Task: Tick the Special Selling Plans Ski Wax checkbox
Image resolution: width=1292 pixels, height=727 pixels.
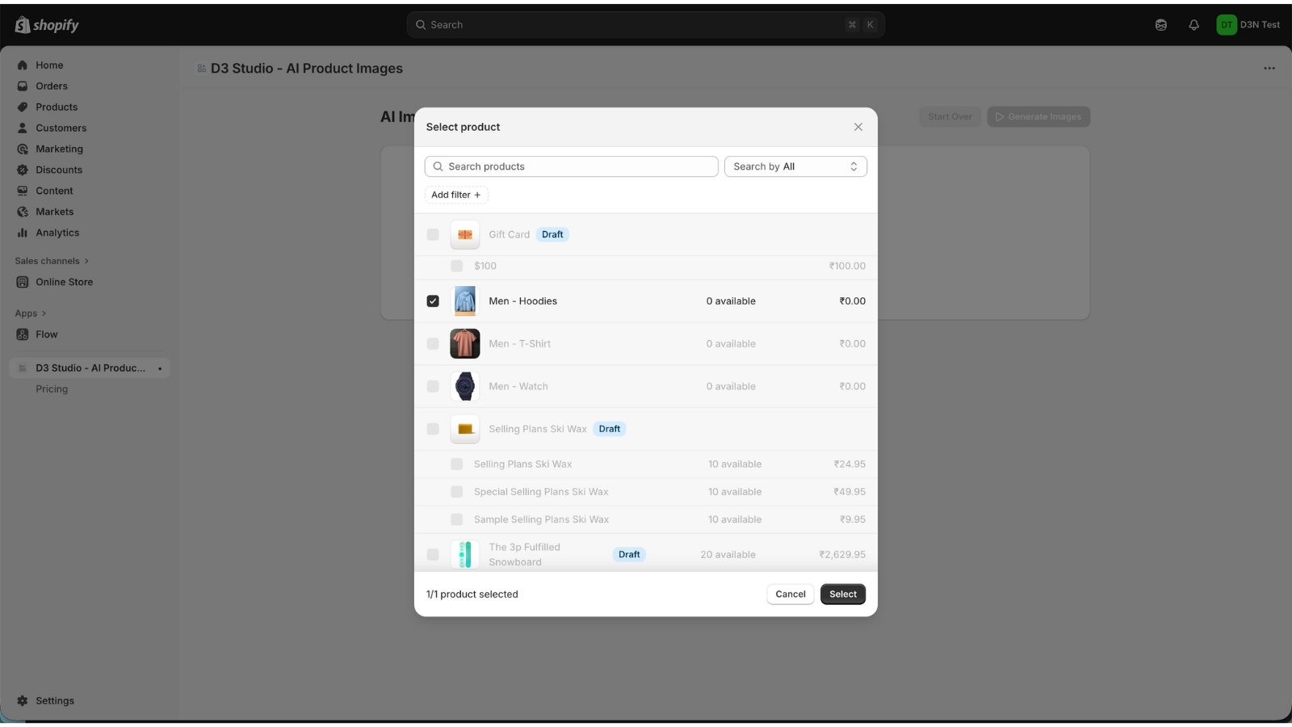Action: pos(457,492)
